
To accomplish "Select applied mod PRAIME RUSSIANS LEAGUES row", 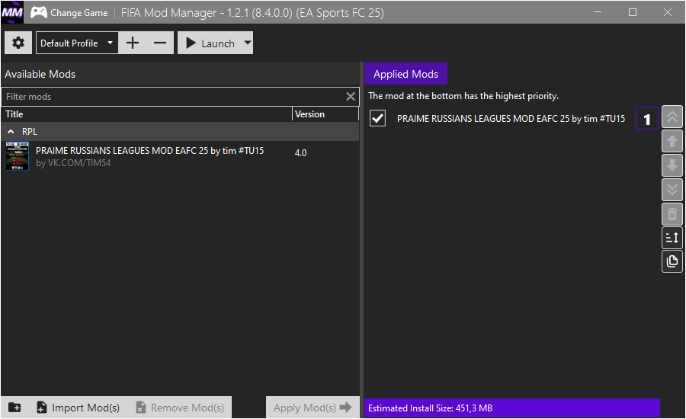I will [x=512, y=119].
